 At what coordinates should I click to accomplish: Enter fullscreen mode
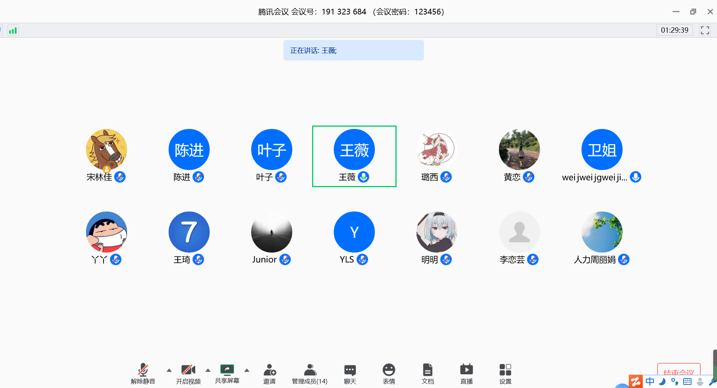(705, 30)
